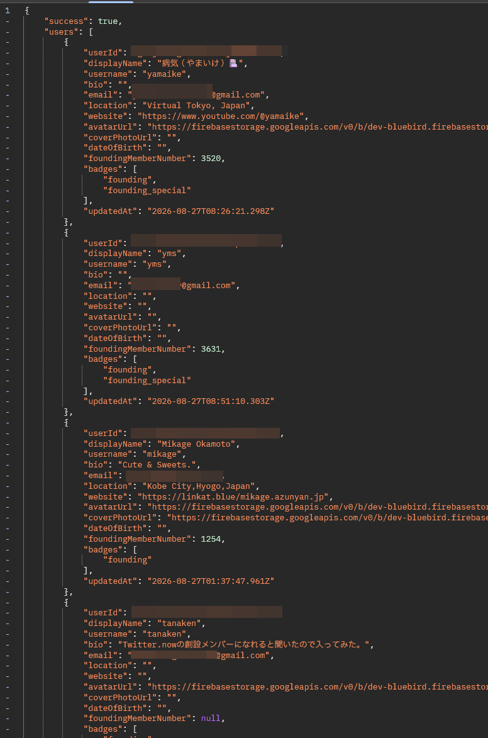The height and width of the screenshot is (738, 488).
Task: Click the true value after "success"
Action: tap(108, 21)
